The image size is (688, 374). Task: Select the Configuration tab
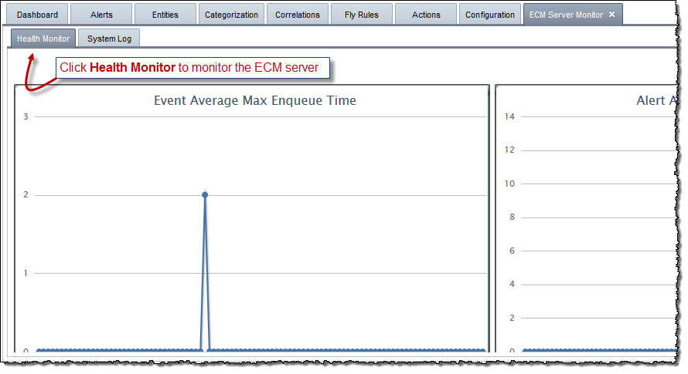490,15
